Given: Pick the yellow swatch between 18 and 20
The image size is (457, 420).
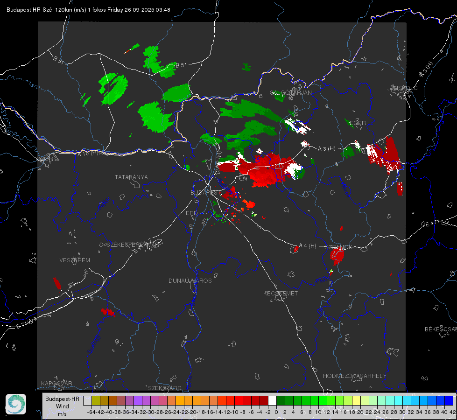Looking at the screenshot, I should (x=356, y=400).
